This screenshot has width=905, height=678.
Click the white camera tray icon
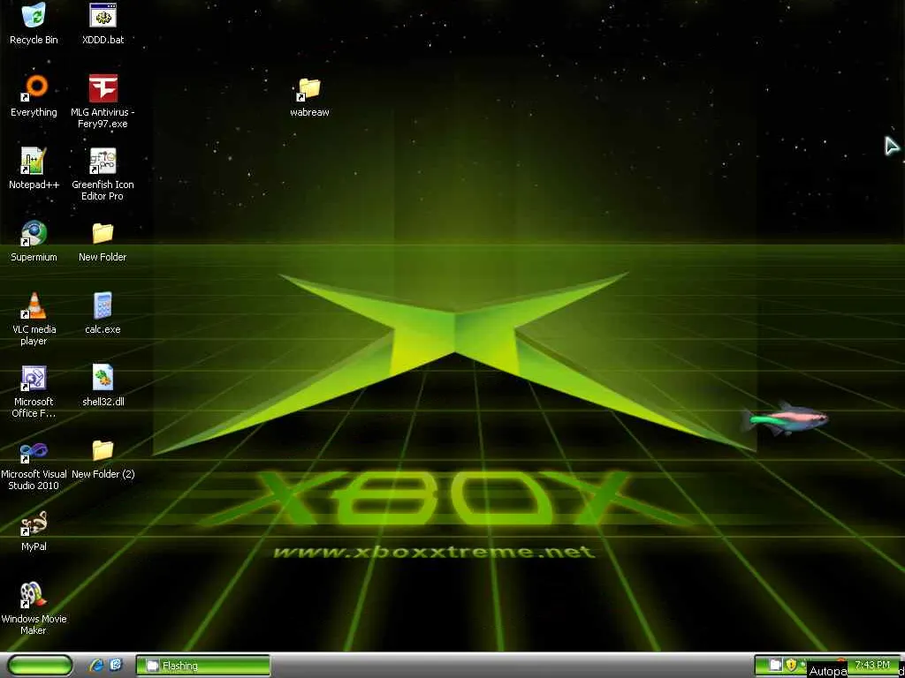(x=776, y=665)
